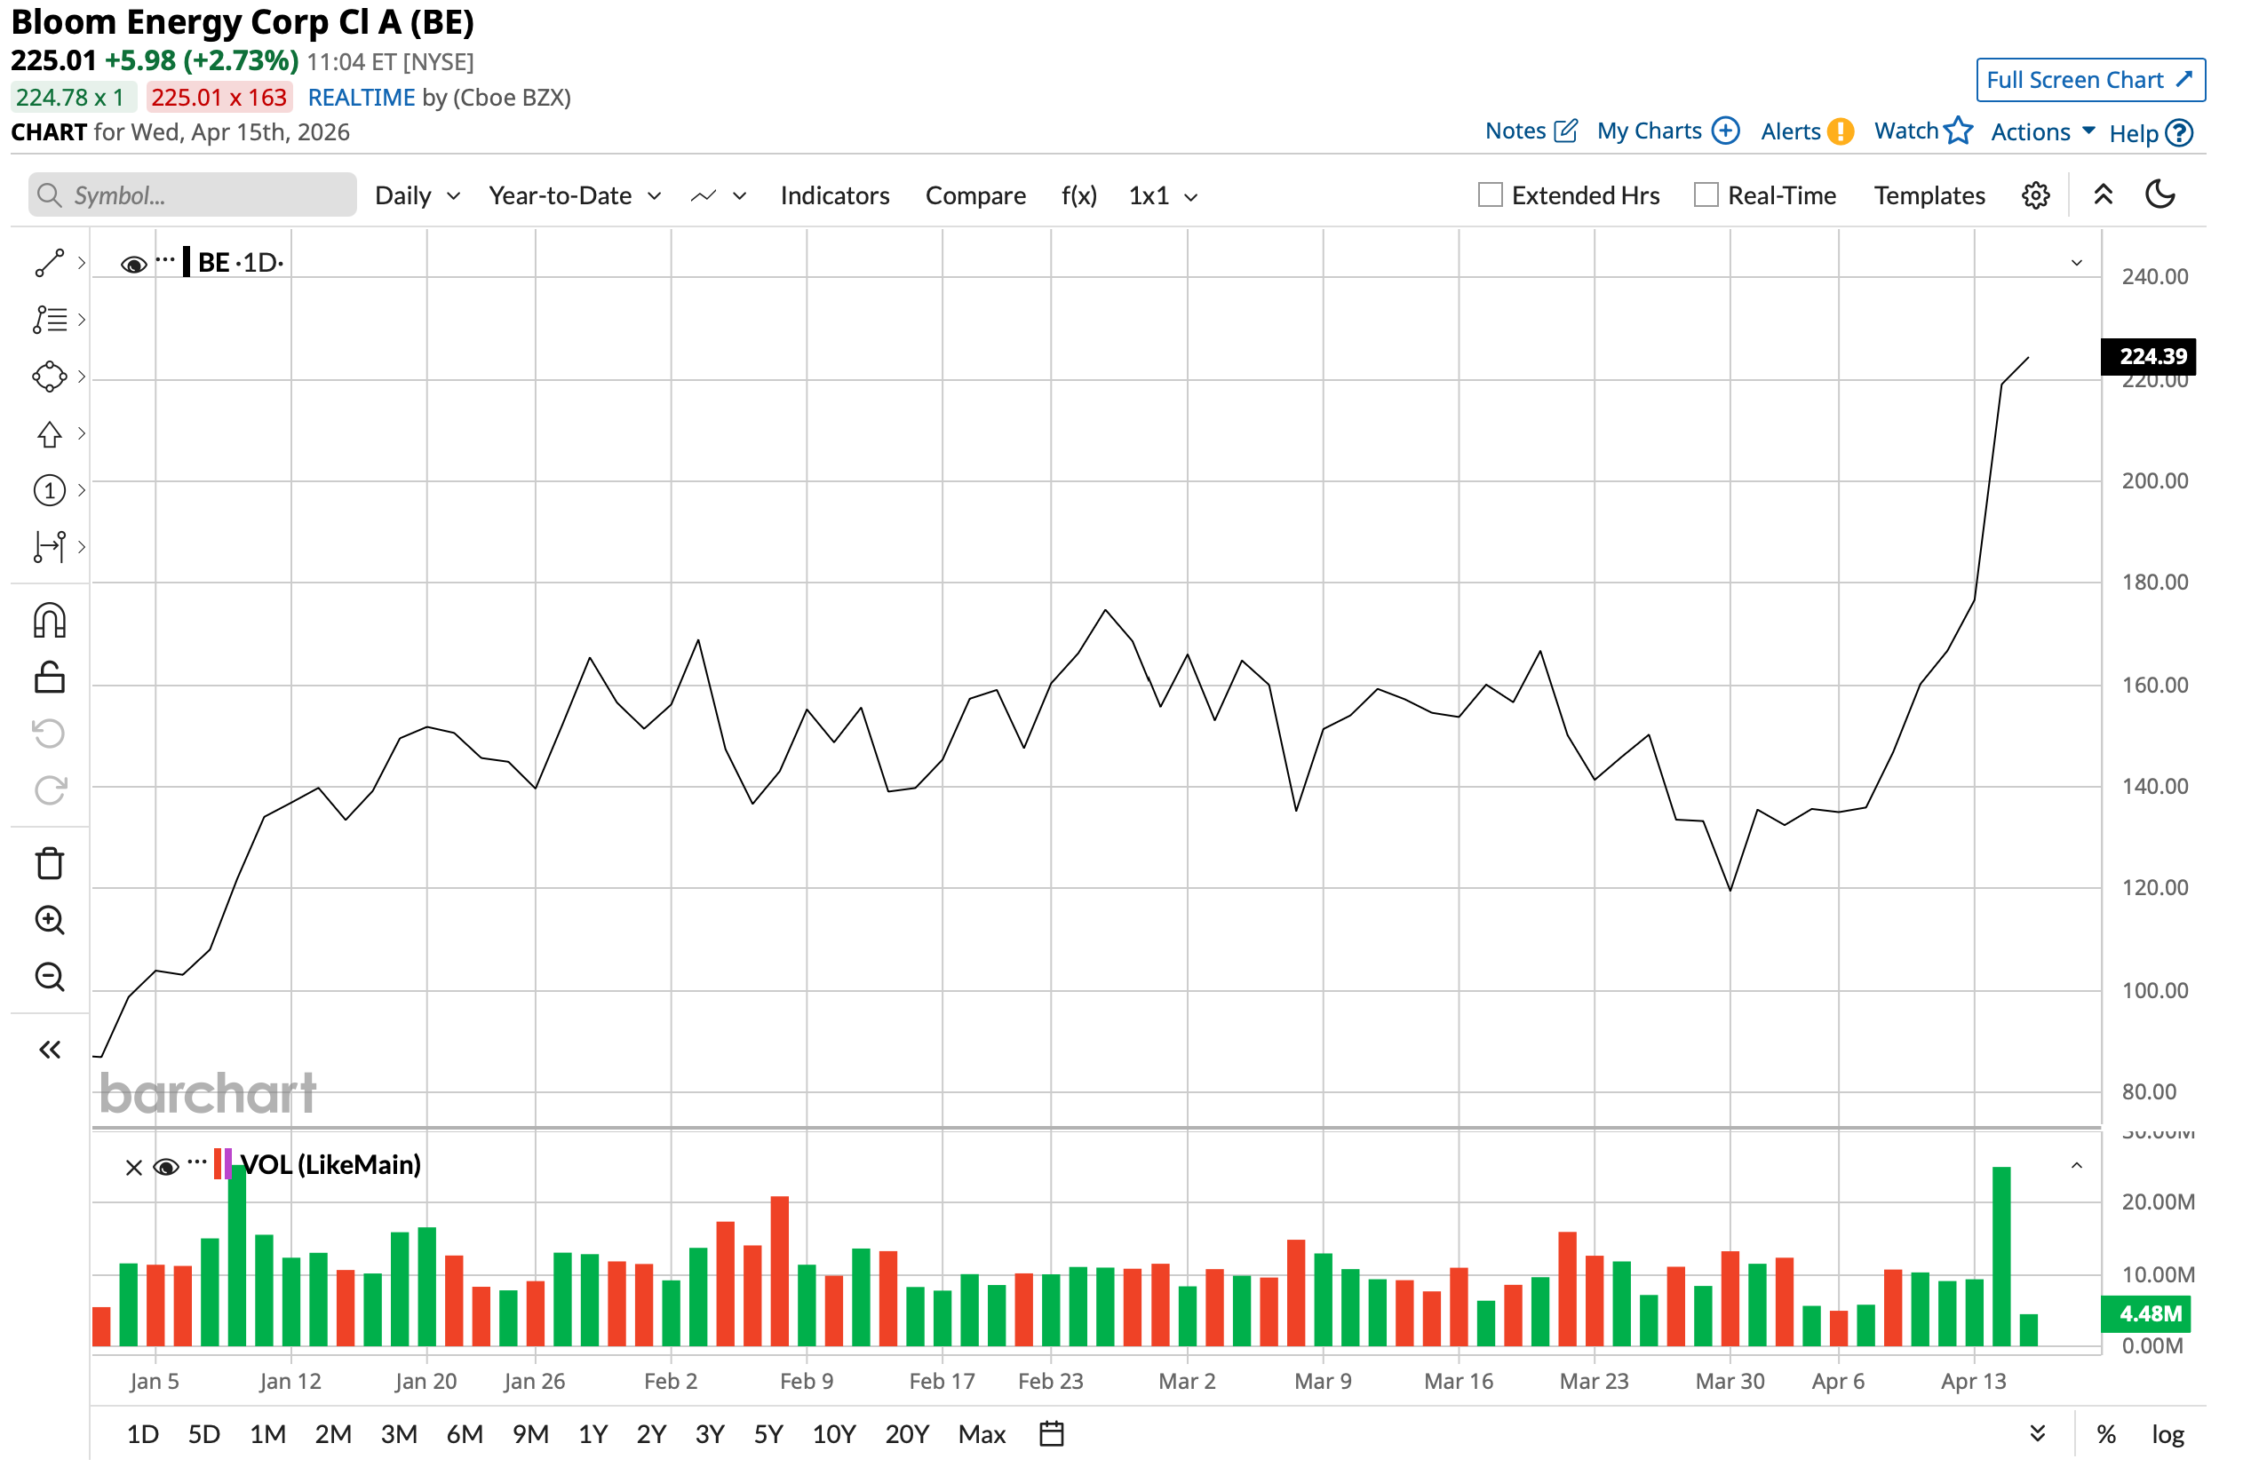Zoom out using magnifier minus icon

49,977
